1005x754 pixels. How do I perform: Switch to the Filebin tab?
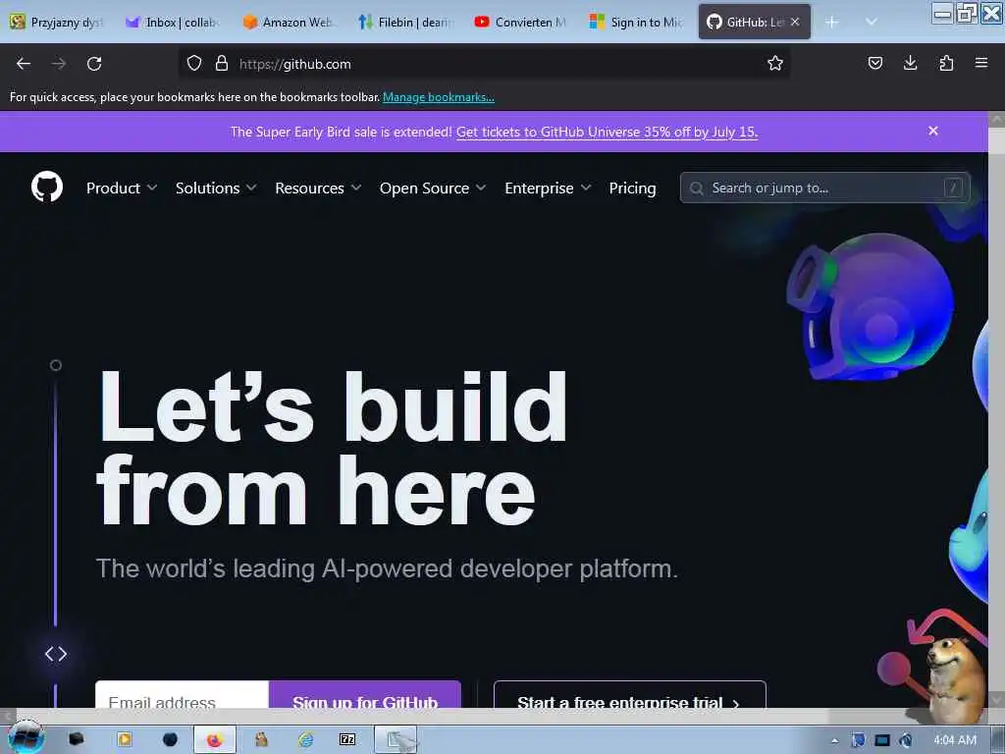point(405,22)
